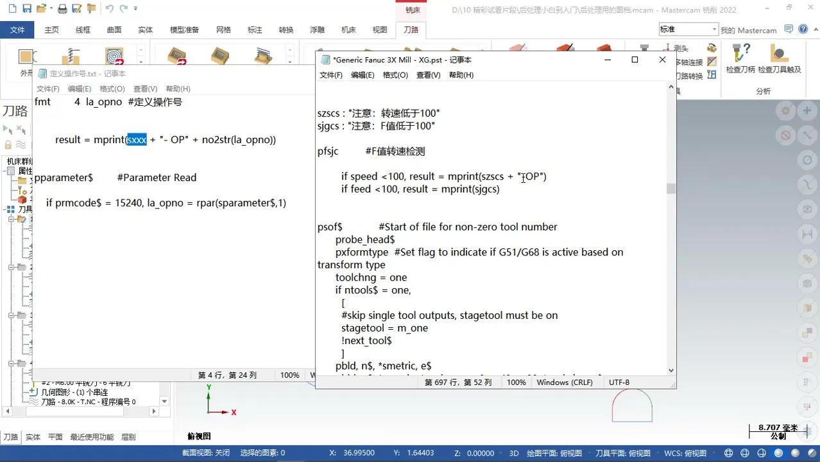
Task: Expand the 刀具群组 node in the tree
Action: [x=4, y=209]
